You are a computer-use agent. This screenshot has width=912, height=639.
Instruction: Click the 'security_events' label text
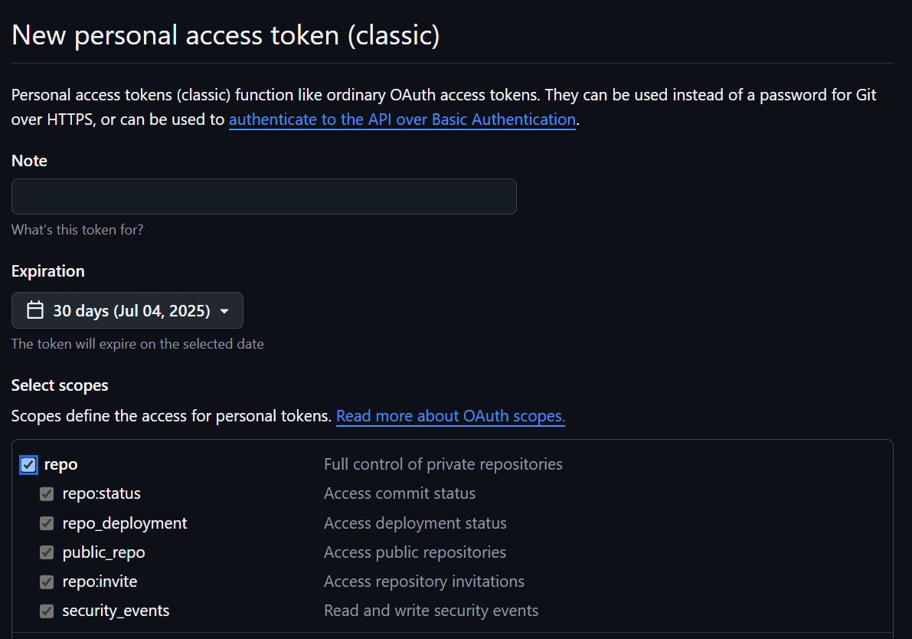116,611
